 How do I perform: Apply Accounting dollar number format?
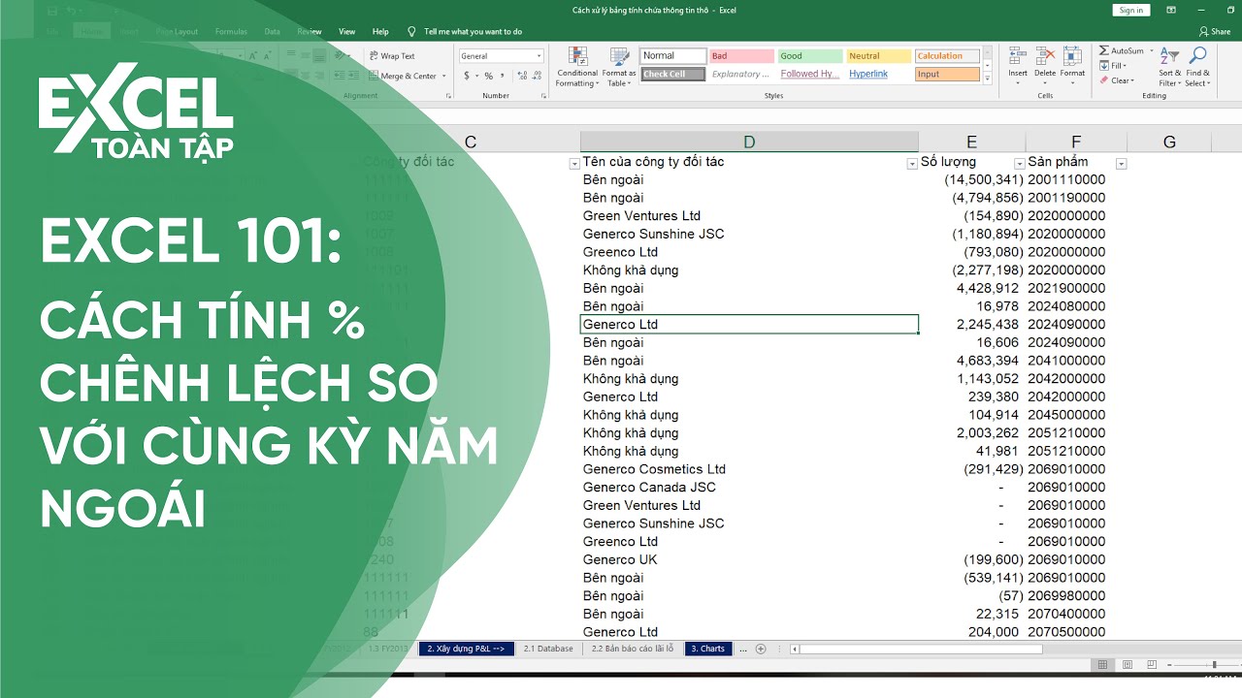(467, 76)
